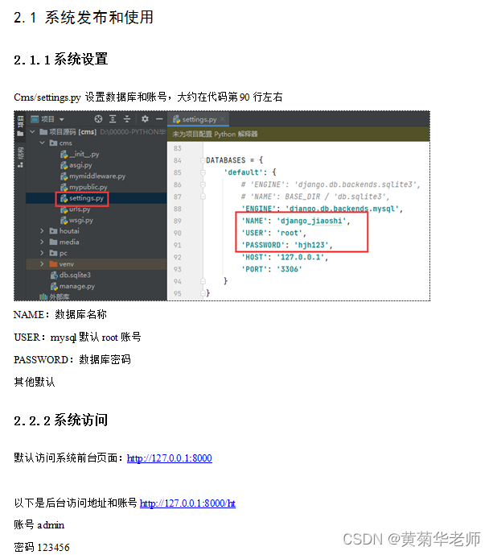Screen dimensions: 493x555
Task: Hide the project panel with minus icon
Action: [x=159, y=119]
